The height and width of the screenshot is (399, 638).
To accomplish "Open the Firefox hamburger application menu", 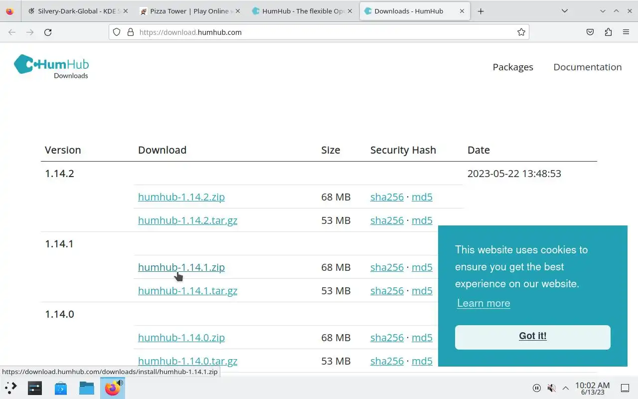I will [x=626, y=32].
